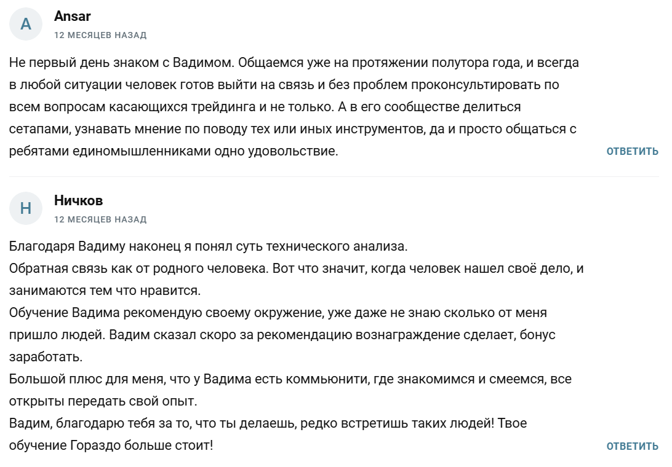This screenshot has width=672, height=467.
Task: Click the line starting "Обучение Вадима рекомендую"
Action: tap(278, 313)
